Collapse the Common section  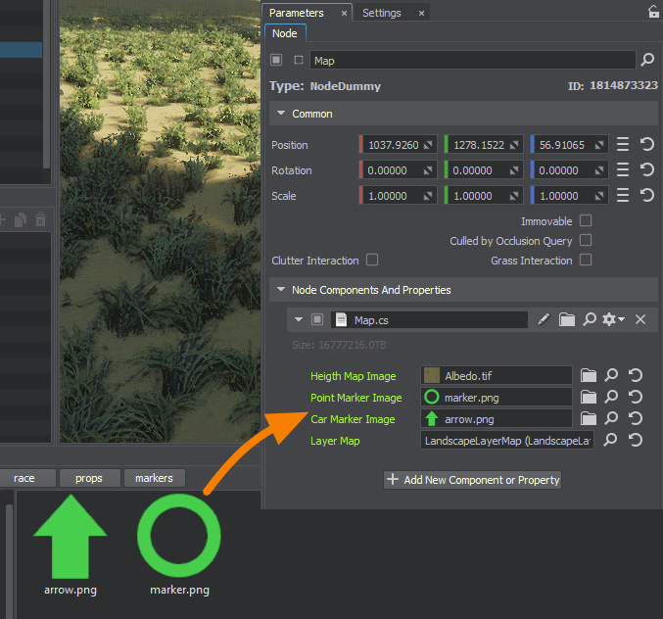[280, 114]
